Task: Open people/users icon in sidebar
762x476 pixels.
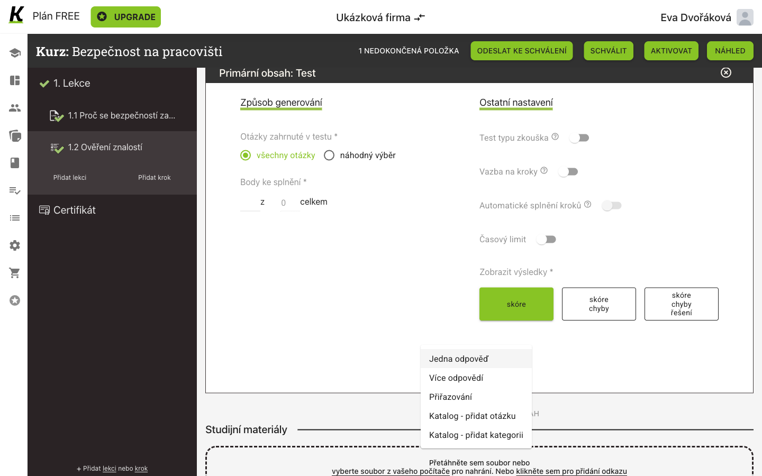Action: pos(15,108)
